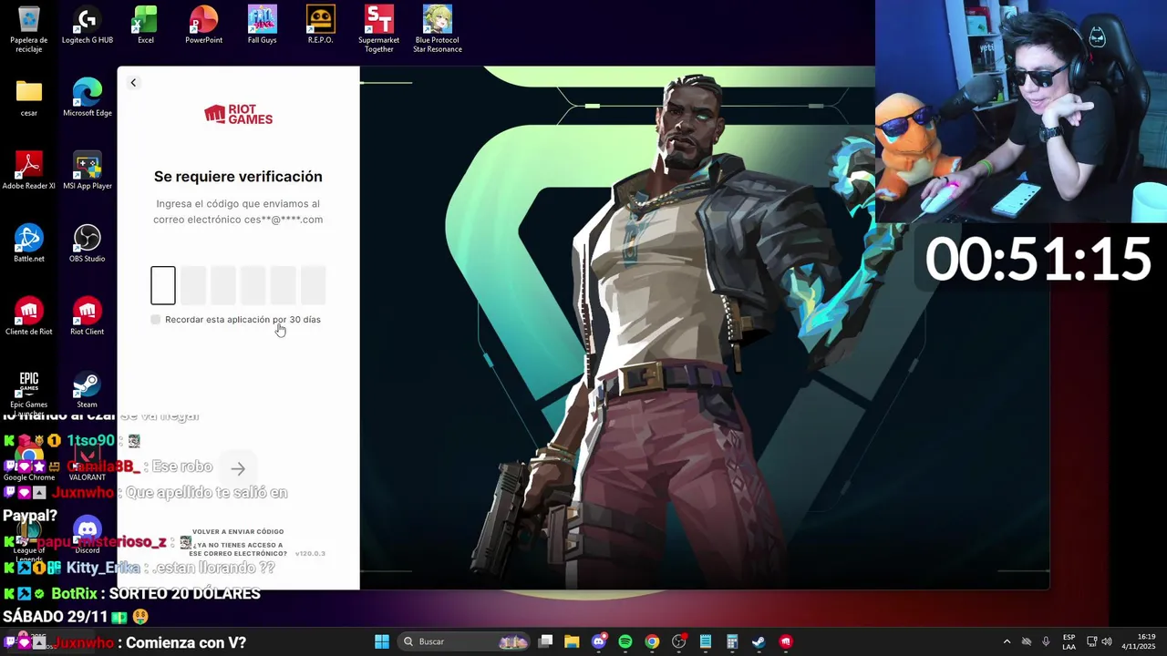Click the taskbar 'Buscar' search box
The width and height of the screenshot is (1167, 656).
465,641
